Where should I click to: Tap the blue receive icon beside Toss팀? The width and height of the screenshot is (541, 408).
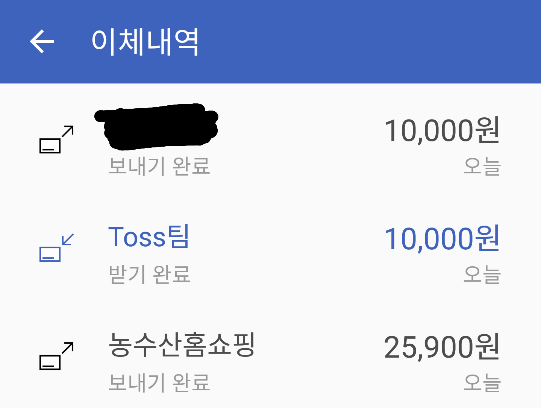[56, 247]
